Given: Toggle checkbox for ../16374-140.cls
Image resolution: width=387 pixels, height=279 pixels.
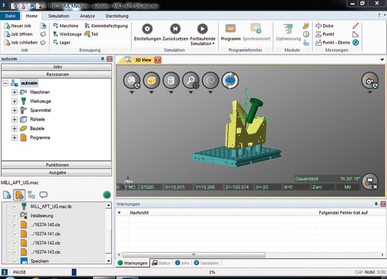Looking at the screenshot, I should point(15,225).
